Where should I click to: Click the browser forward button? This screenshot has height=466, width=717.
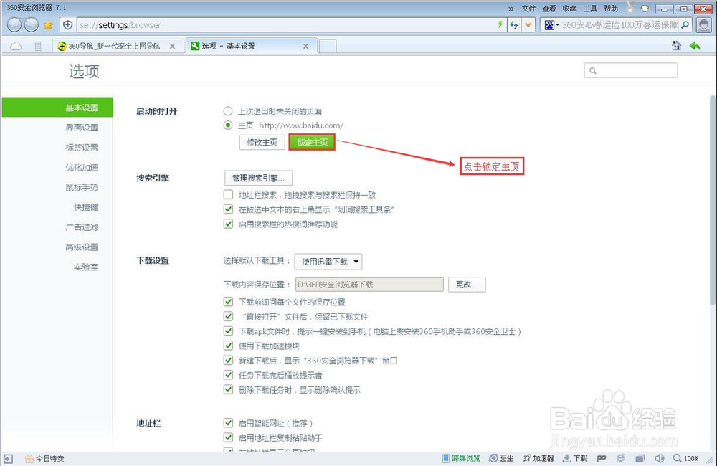coord(31,24)
